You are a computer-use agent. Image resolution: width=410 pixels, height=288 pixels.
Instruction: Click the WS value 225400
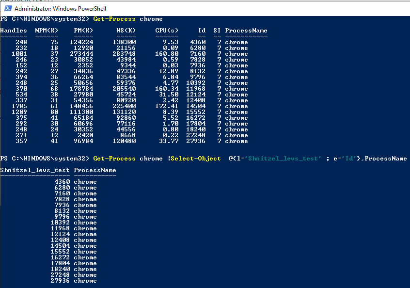tap(124, 106)
